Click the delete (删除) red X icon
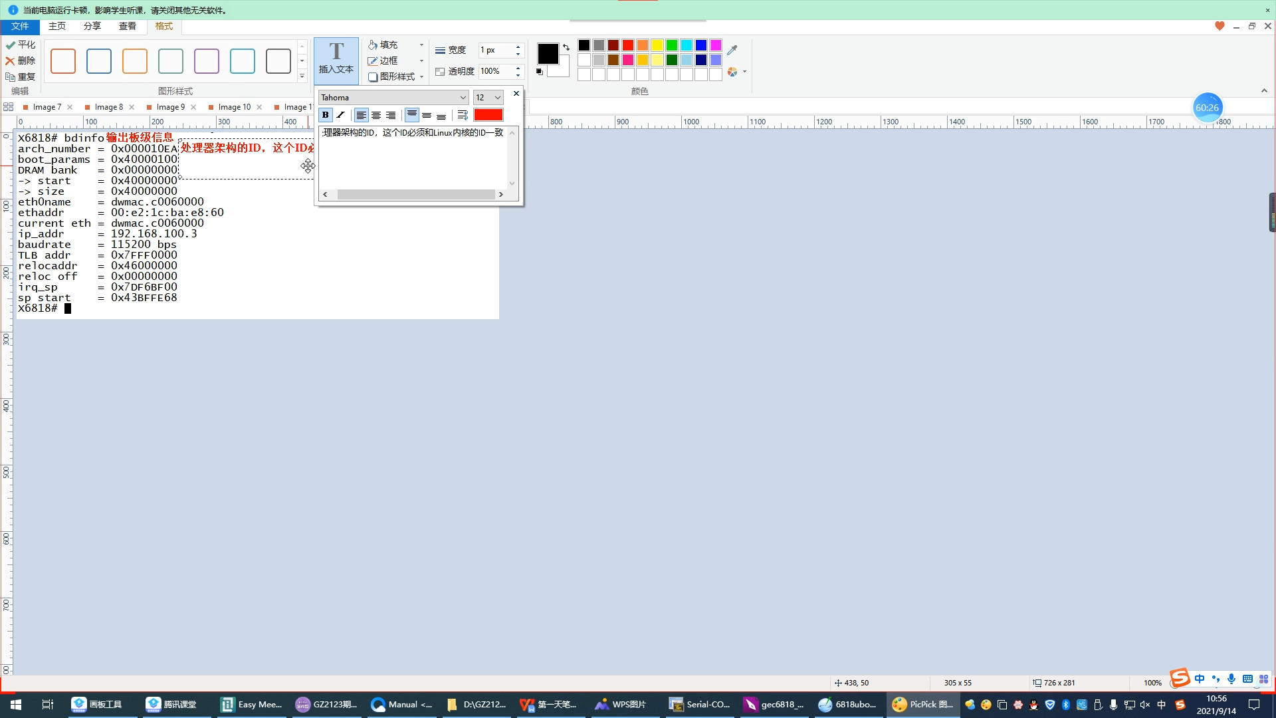 coord(10,60)
